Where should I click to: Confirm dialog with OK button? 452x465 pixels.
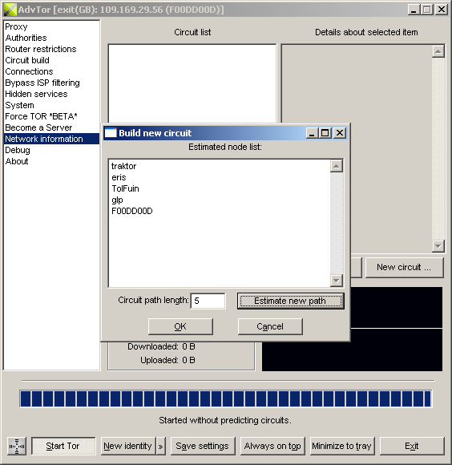pyautogui.click(x=180, y=326)
